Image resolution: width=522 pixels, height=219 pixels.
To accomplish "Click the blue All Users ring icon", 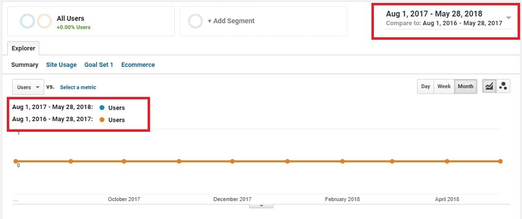I will coord(27,21).
